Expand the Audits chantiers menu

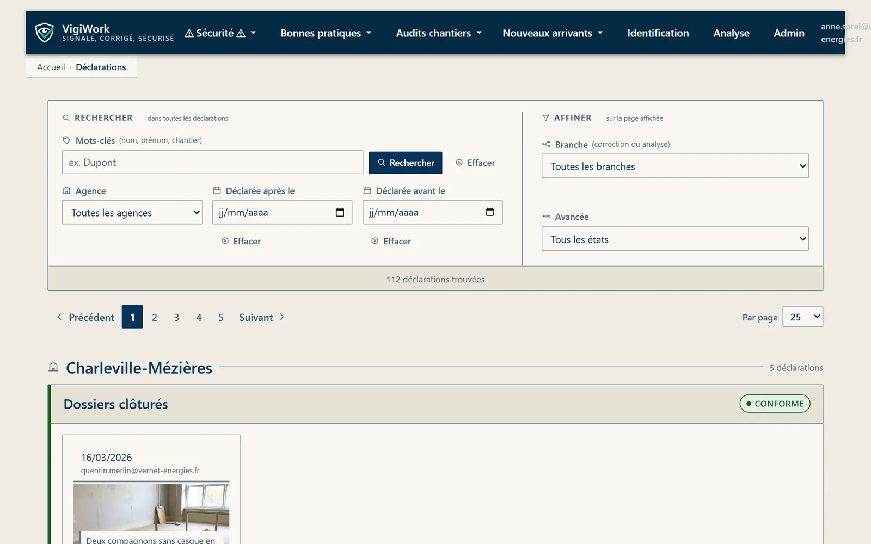pos(439,33)
